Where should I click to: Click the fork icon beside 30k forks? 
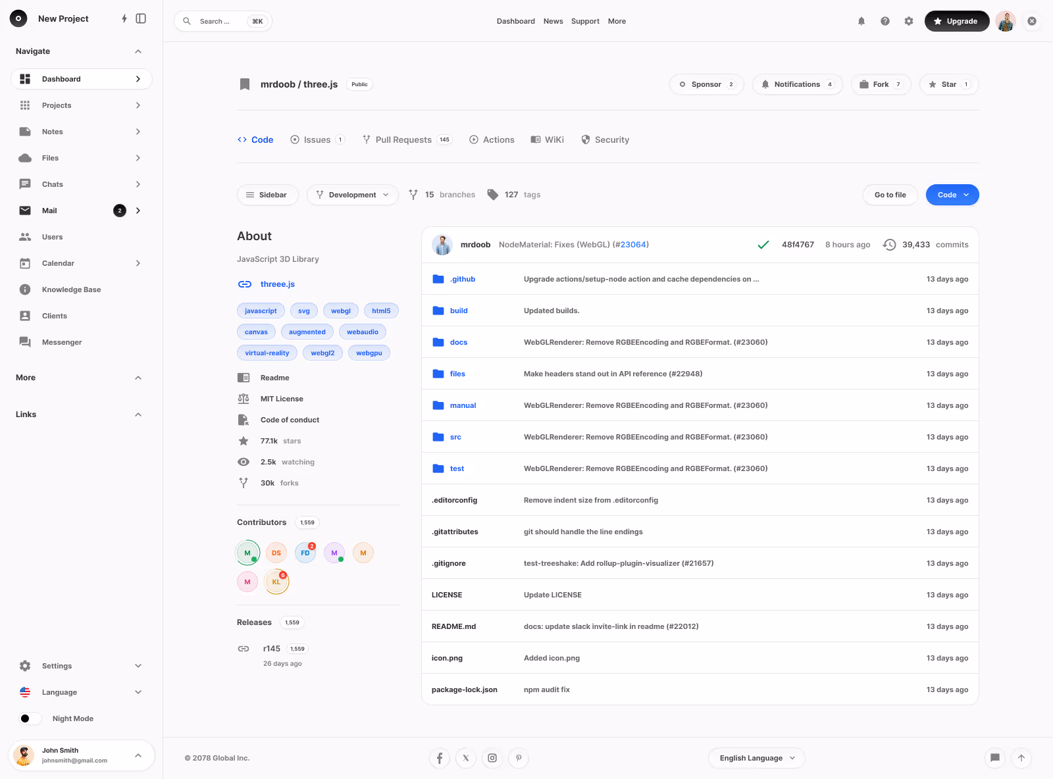click(x=244, y=483)
